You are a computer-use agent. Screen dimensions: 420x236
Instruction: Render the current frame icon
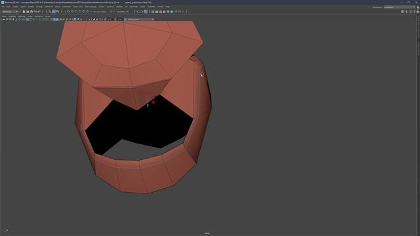pyautogui.click(x=157, y=12)
